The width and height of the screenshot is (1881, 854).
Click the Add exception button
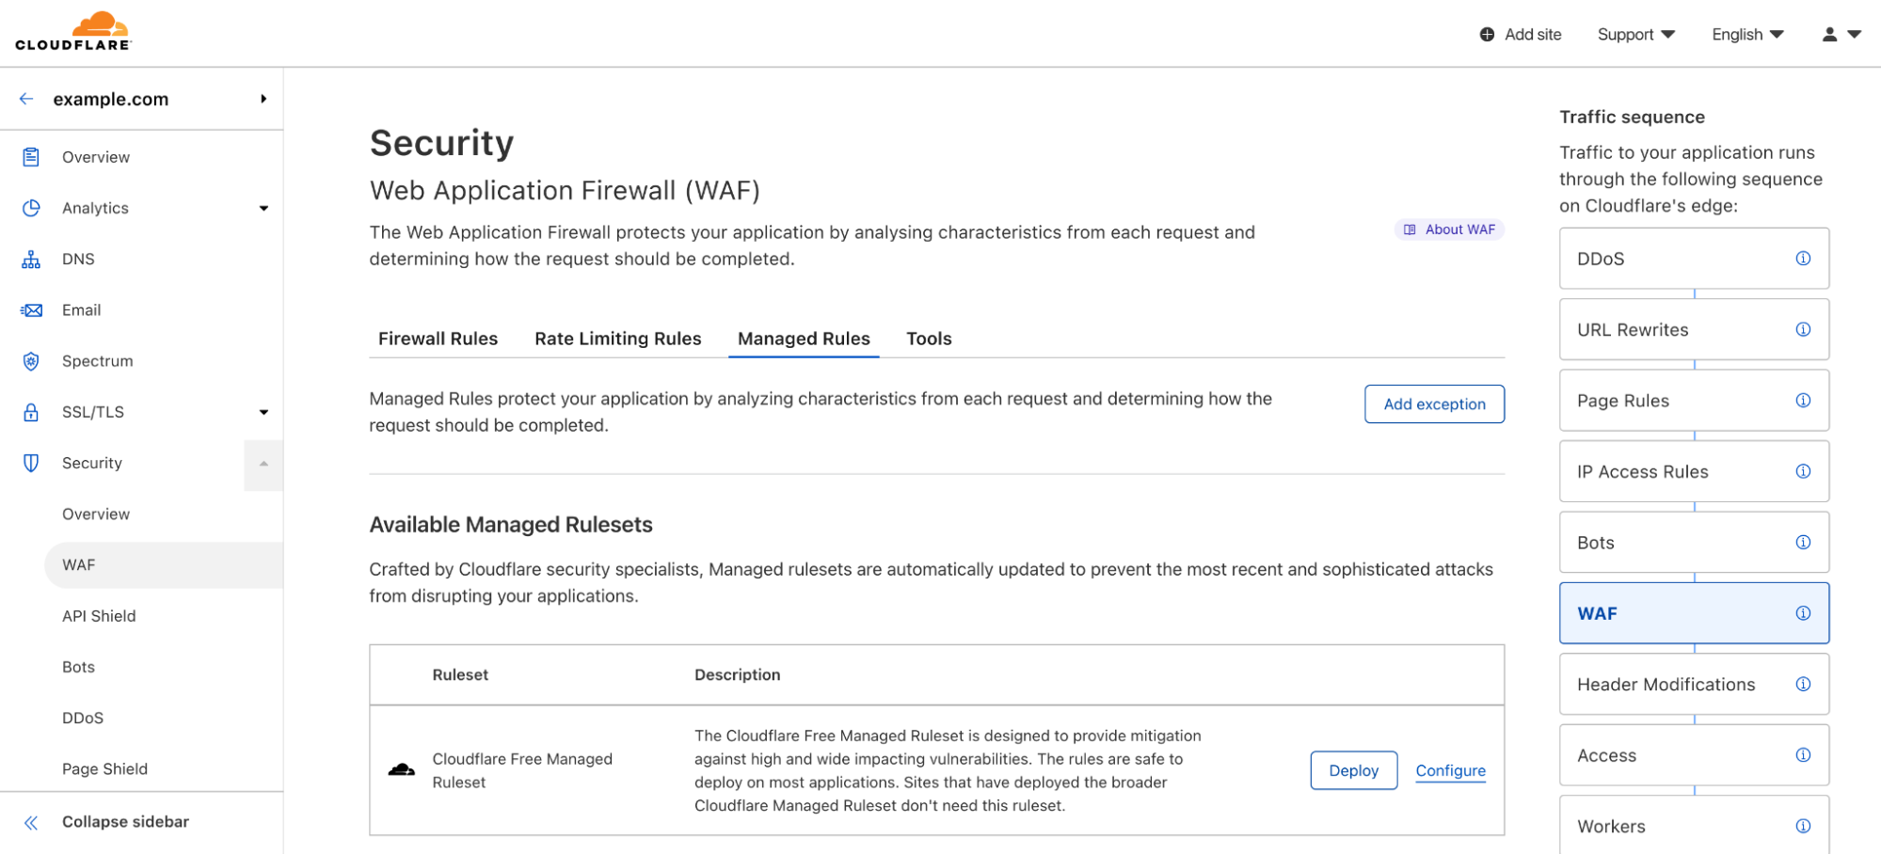1434,403
